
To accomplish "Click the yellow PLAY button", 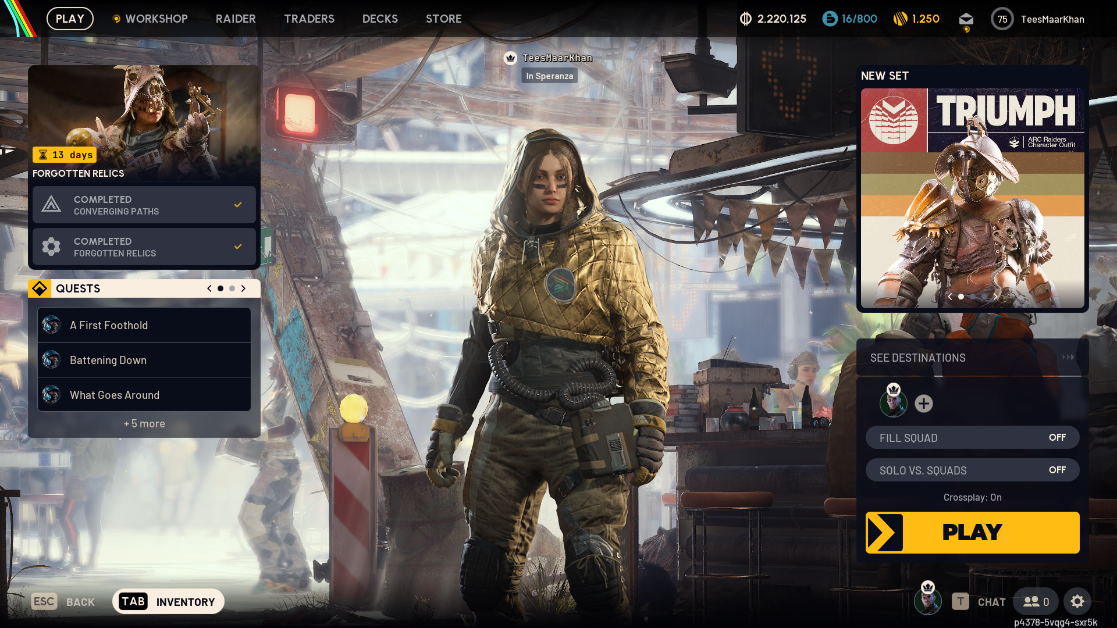I will point(972,533).
